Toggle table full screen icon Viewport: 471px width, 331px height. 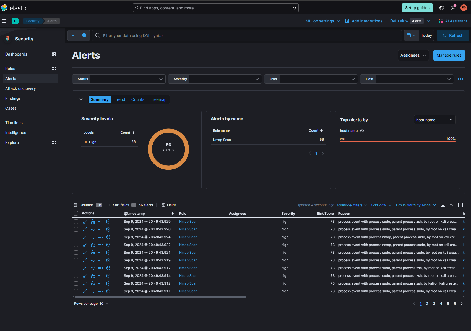point(460,205)
